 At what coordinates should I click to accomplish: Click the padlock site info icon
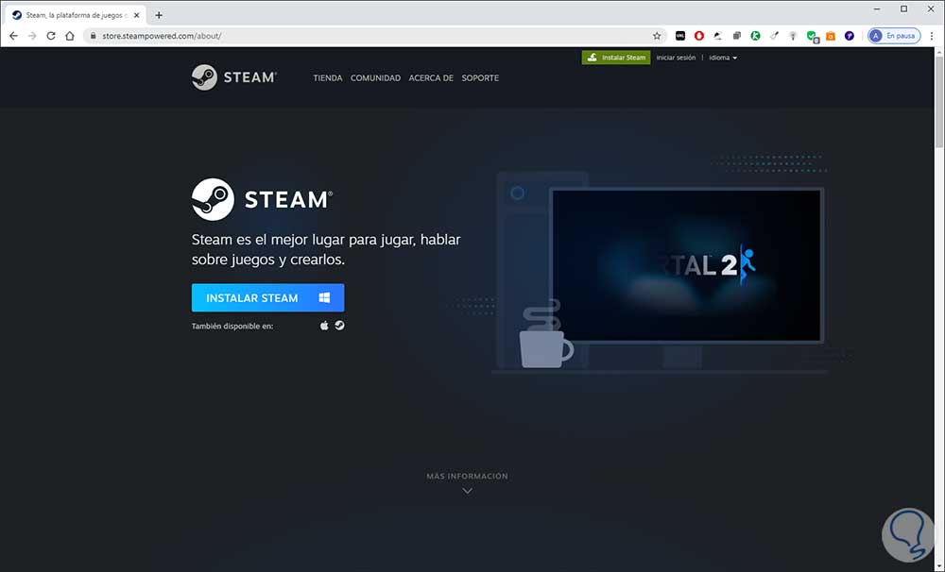click(93, 36)
